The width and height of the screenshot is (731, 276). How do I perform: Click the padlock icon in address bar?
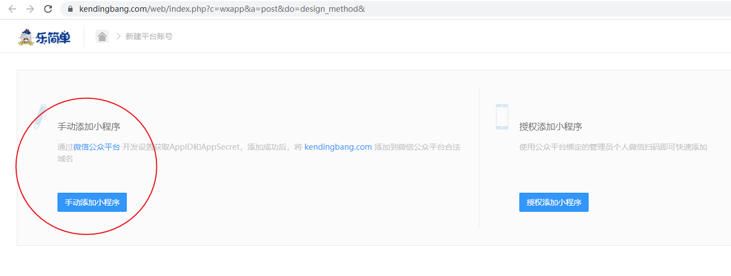point(70,9)
